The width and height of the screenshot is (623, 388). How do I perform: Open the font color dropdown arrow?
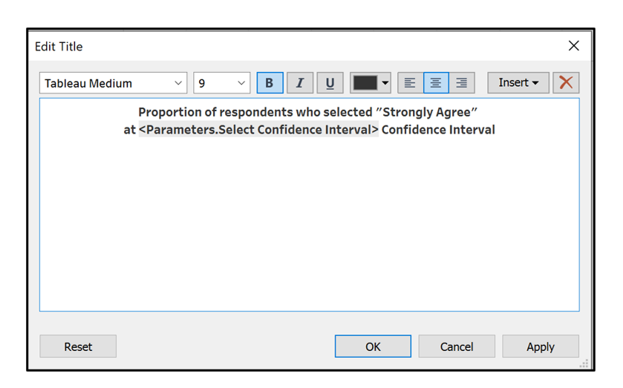point(385,83)
